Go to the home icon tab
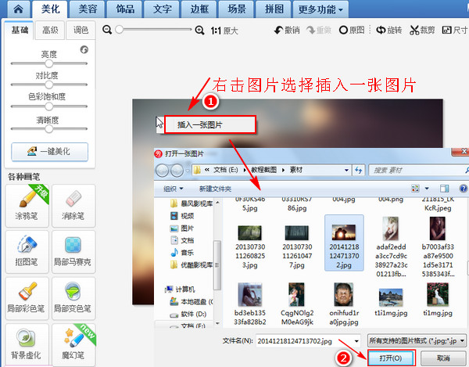 [18, 9]
